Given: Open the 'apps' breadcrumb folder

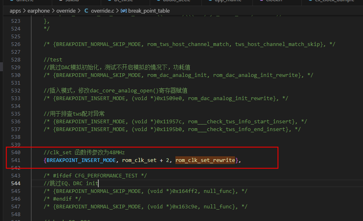Looking at the screenshot, I should (x=15, y=11).
